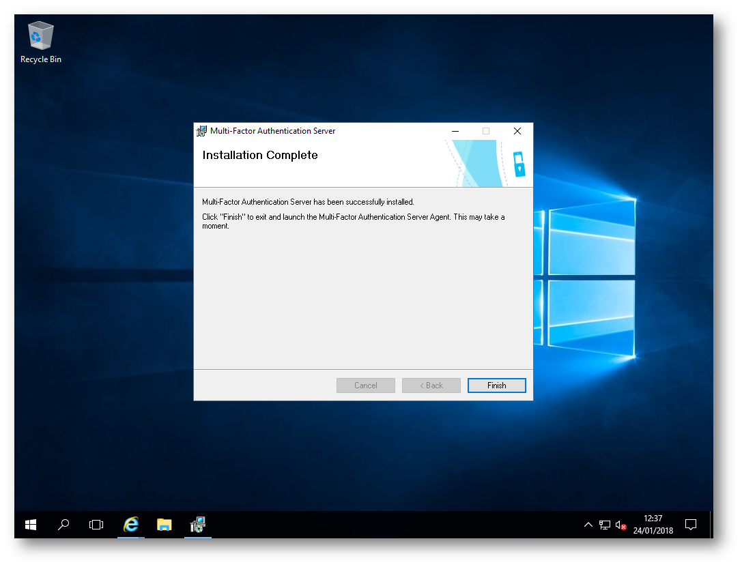Open taskbar search magnifier
The image size is (742, 567).
coord(63,525)
